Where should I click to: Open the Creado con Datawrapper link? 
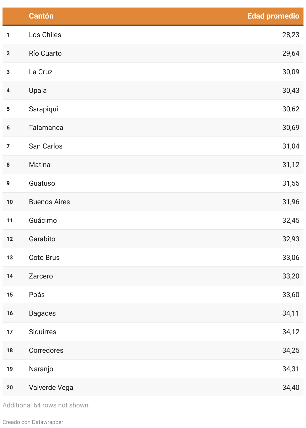[x=33, y=422]
